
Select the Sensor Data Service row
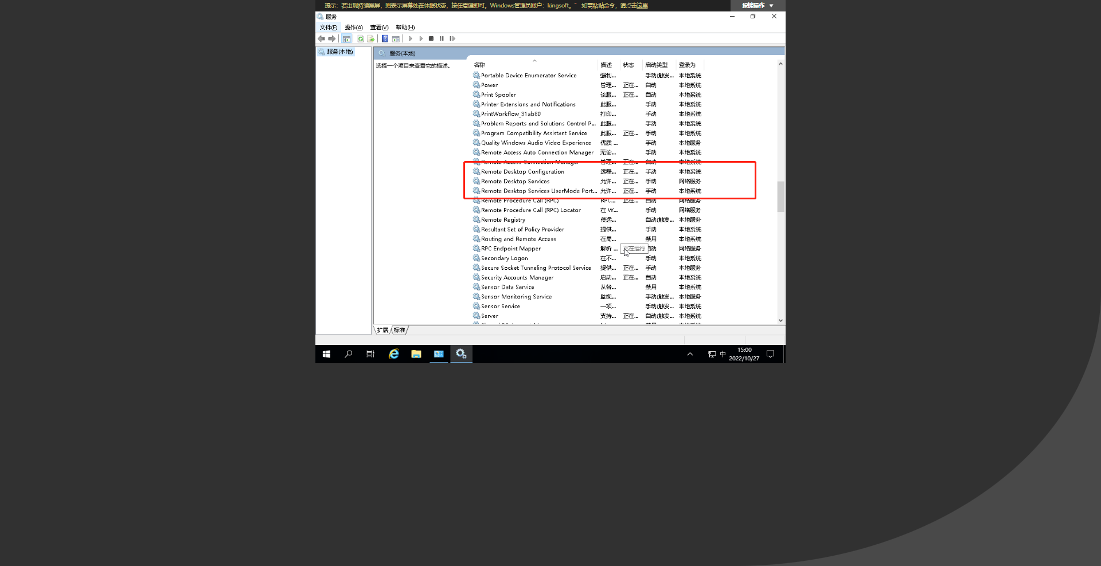pyautogui.click(x=588, y=288)
